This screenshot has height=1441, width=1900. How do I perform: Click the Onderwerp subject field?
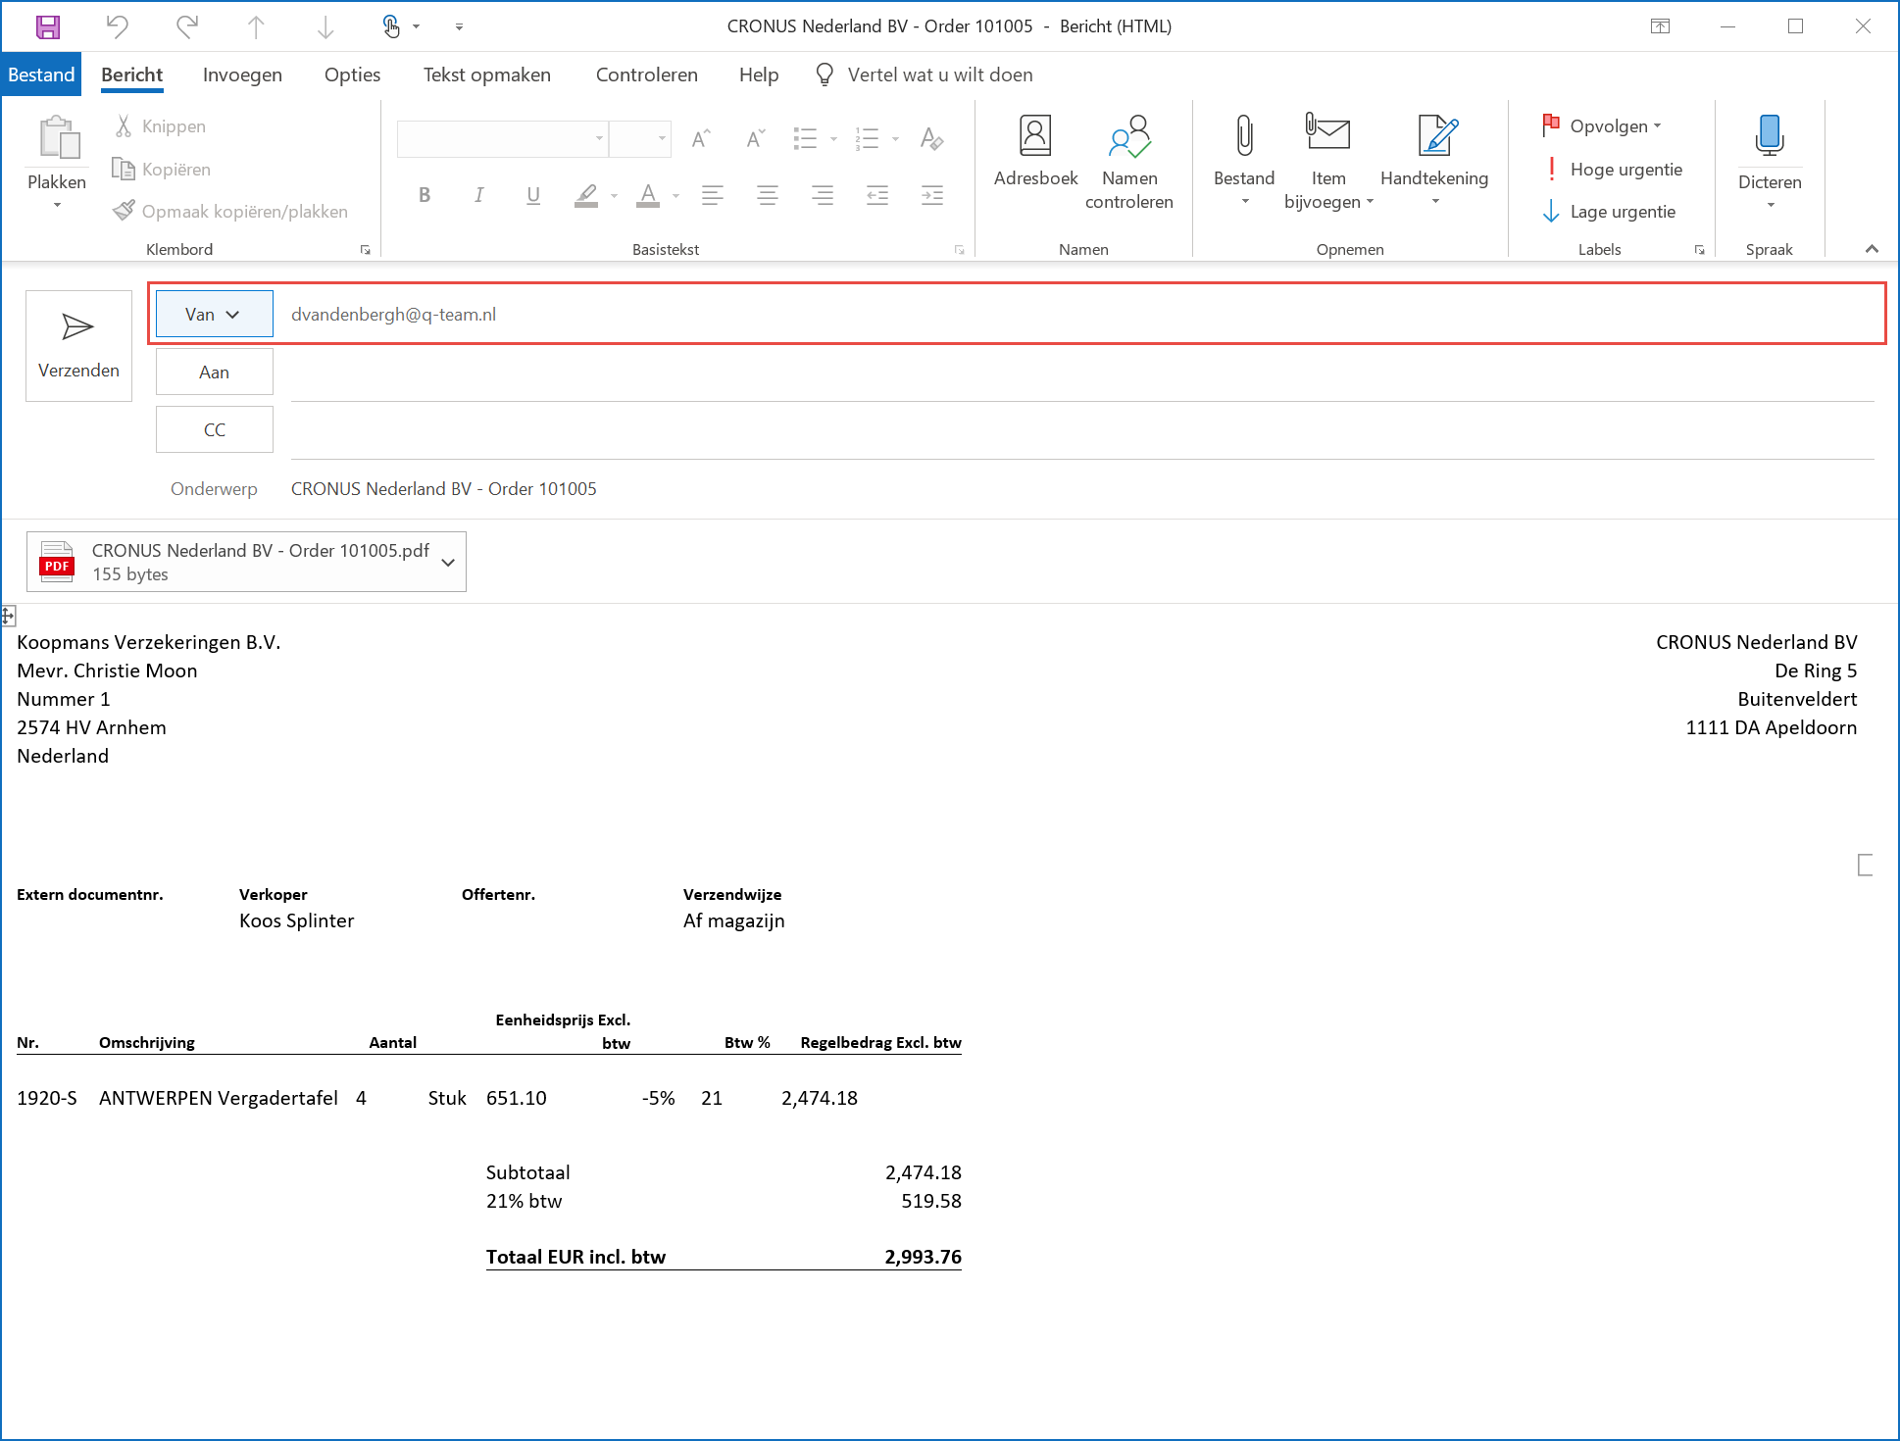pyautogui.click(x=1082, y=488)
